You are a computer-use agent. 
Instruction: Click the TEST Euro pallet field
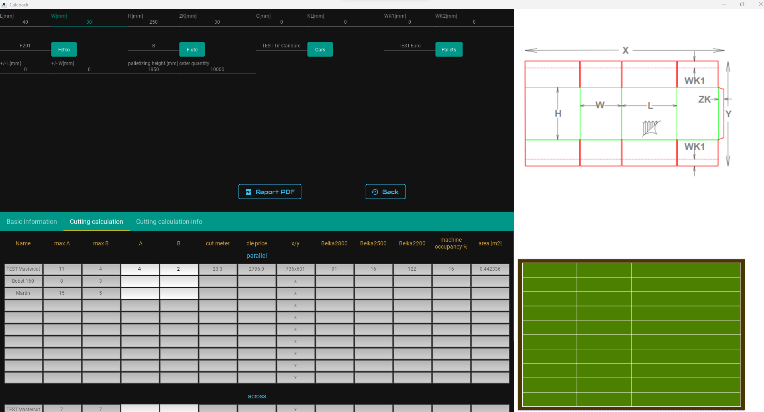pos(410,46)
